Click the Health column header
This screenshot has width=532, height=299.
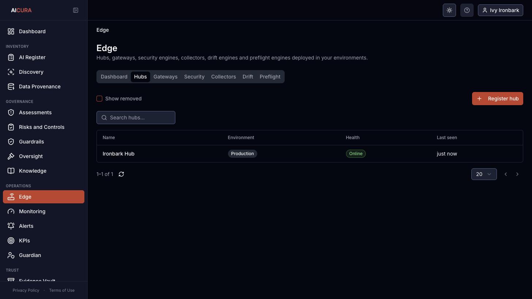tap(353, 138)
